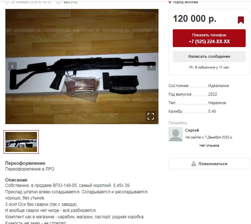Screen dimensions: 251x224
Task: Toggle the red bookmark favorite icon
Action: [x=241, y=20]
